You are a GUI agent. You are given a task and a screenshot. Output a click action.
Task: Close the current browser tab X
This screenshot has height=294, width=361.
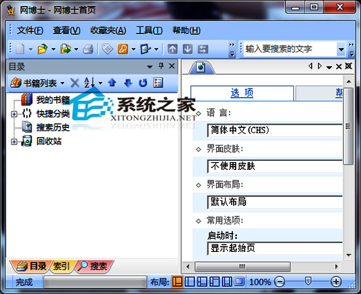[x=339, y=66]
